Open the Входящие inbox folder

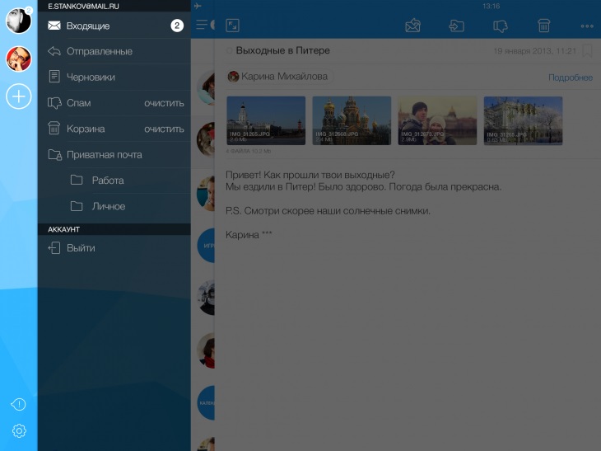88,26
